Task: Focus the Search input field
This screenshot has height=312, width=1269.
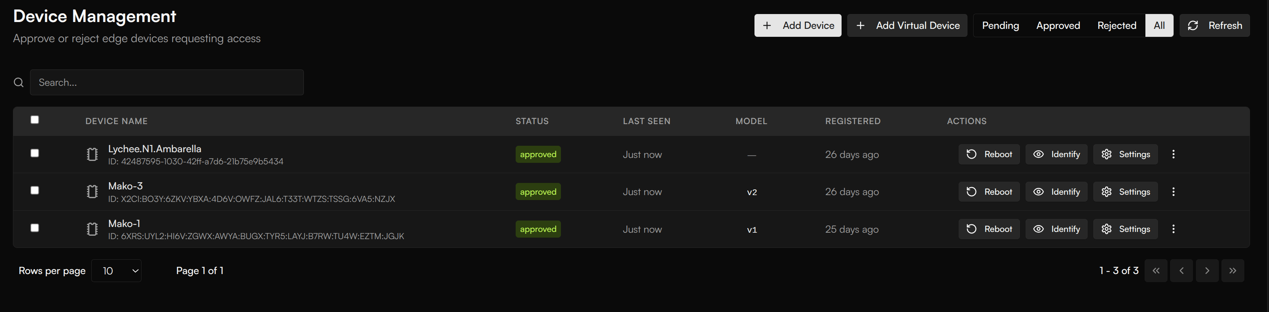Action: click(167, 82)
